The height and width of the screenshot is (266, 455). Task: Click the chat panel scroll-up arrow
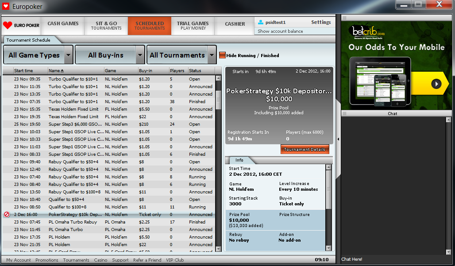pos(449,120)
